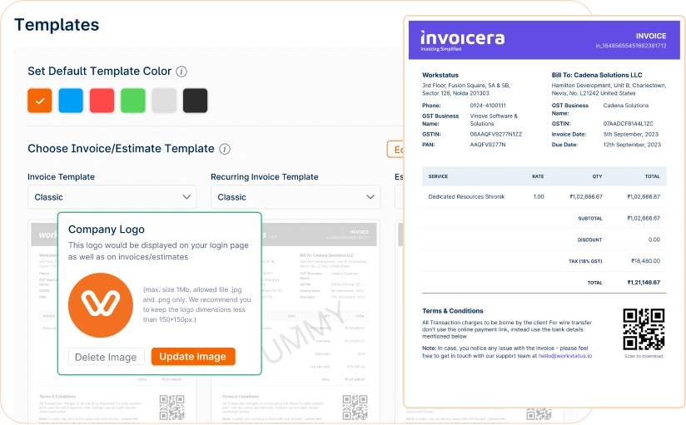Click the phone number 0124-4100111

488,106
